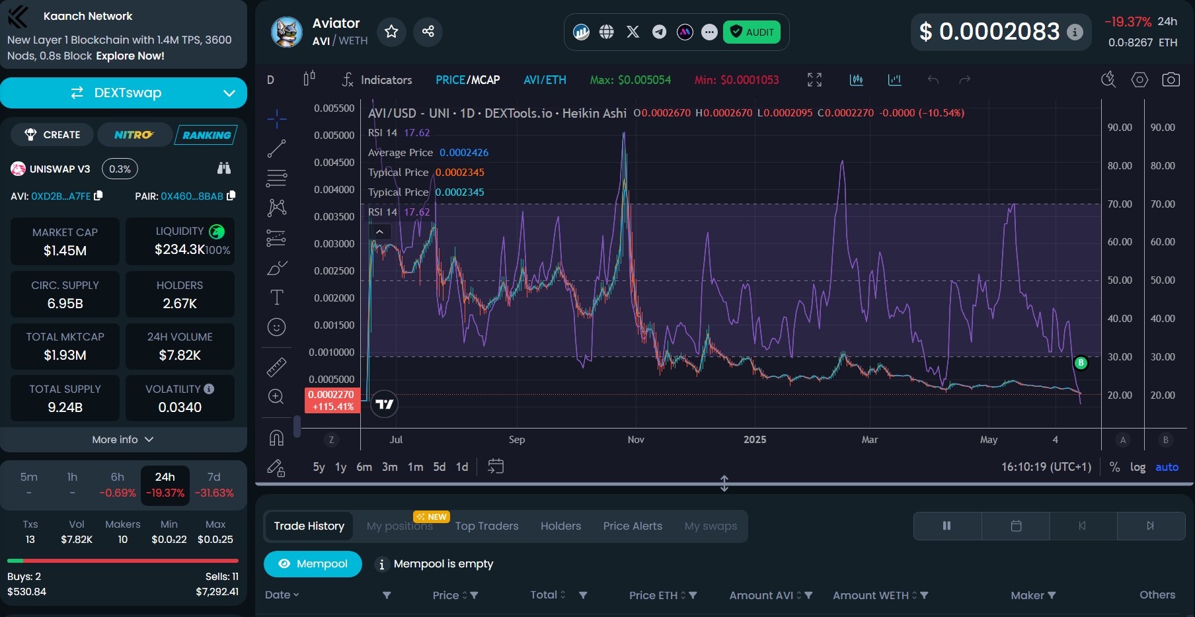Toggle auto scale on chart
The height and width of the screenshot is (617, 1195).
coord(1167,467)
